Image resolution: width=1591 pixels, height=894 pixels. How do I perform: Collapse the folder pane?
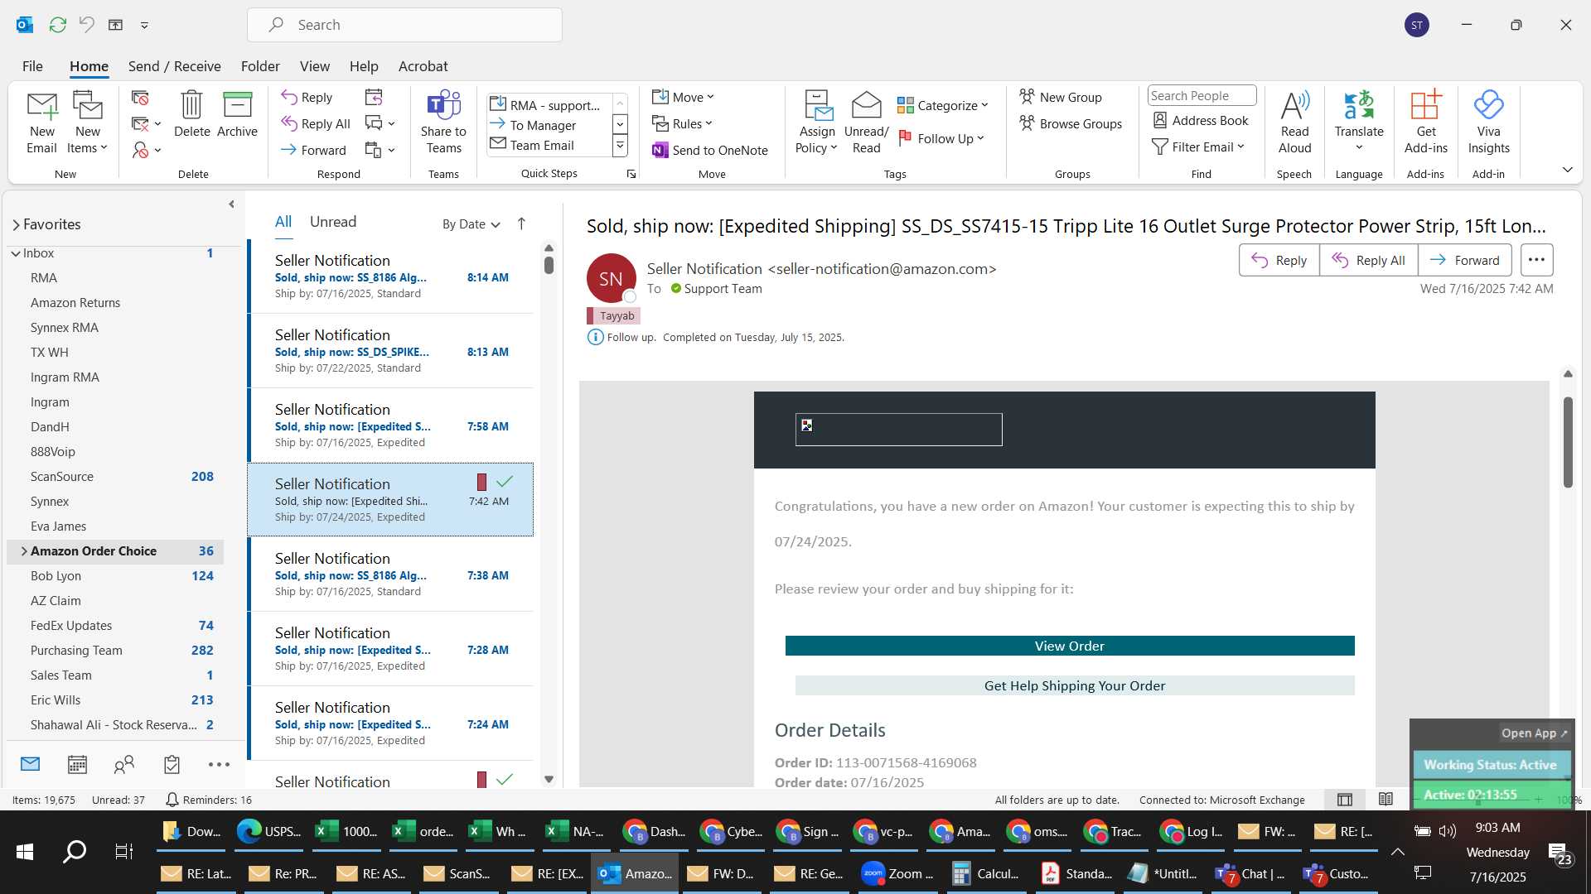click(x=231, y=204)
